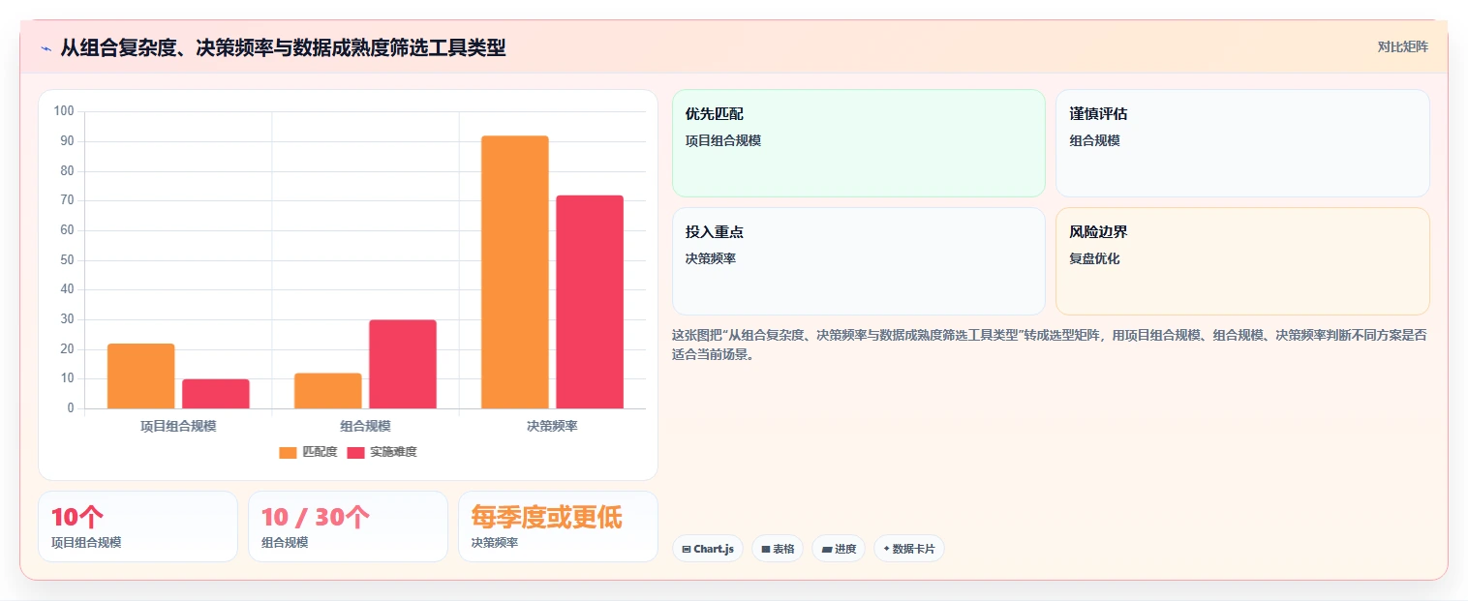
Task: Open the 谨慎评估 matrix card
Action: click(1242, 143)
